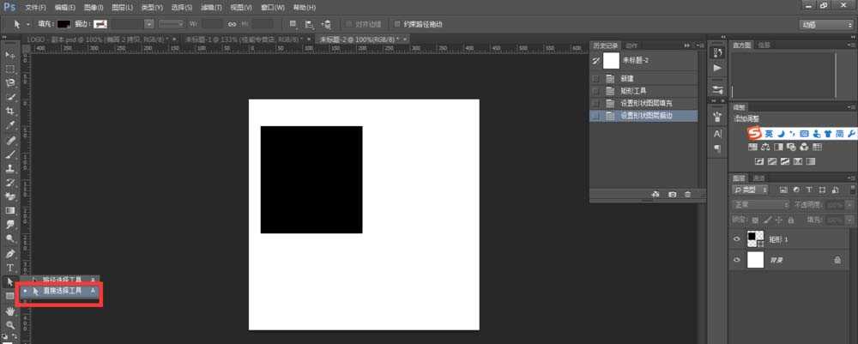The height and width of the screenshot is (344, 858).
Task: Select the Type (T) tool
Action: coord(10,268)
